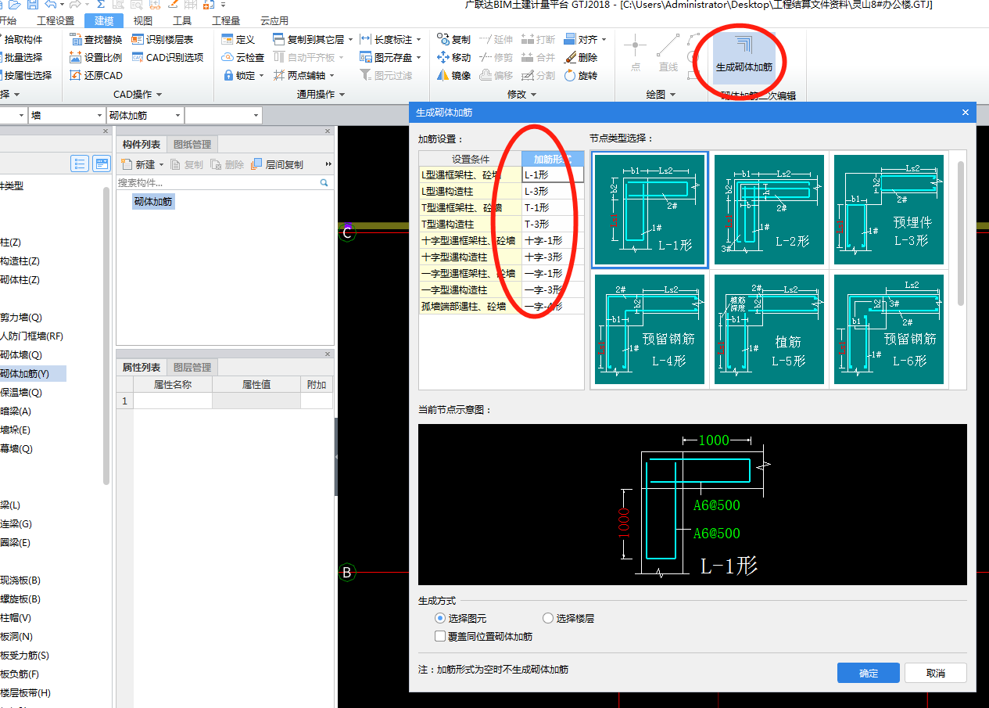Click 十字-3形 reinforcement form cell
989x708 pixels.
553,257
